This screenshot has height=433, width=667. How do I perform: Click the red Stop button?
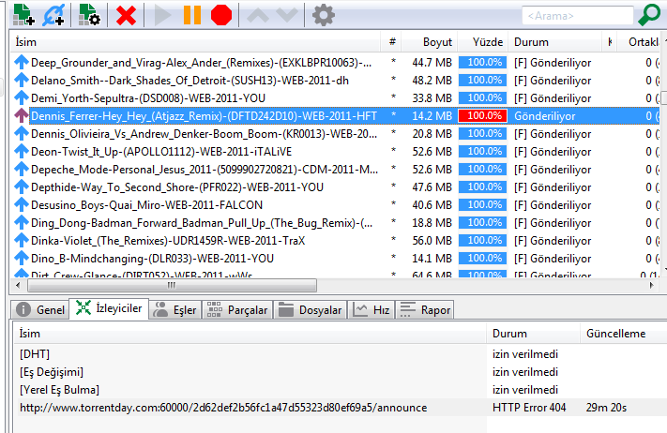pyautogui.click(x=221, y=15)
